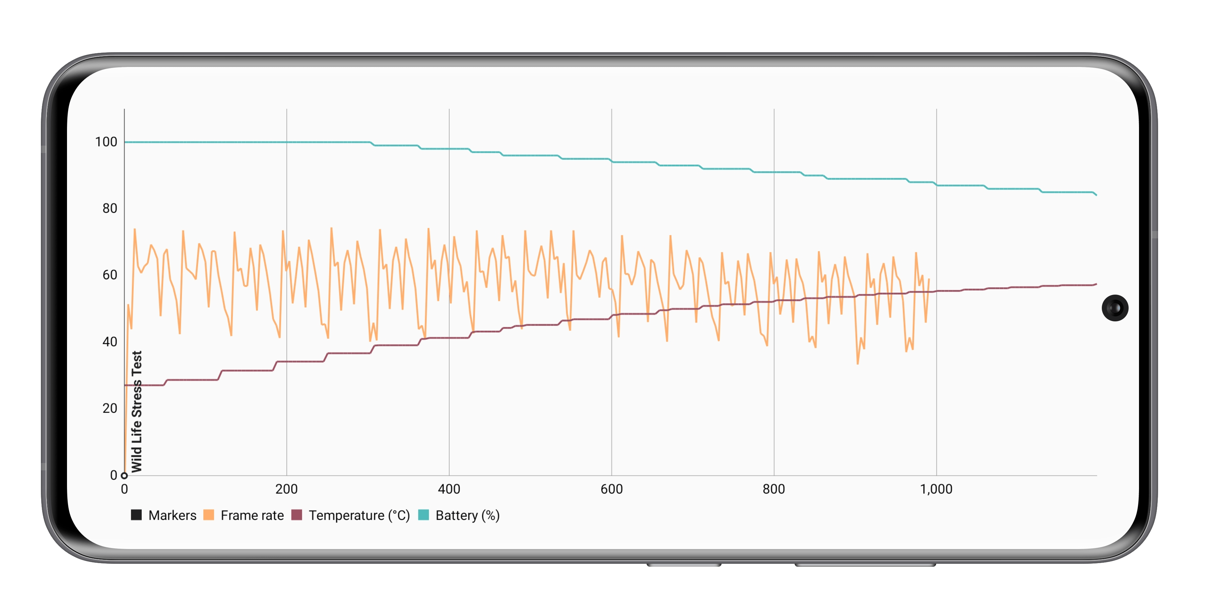Click the 20 y-axis tick label
The width and height of the screenshot is (1206, 616).
[110, 408]
